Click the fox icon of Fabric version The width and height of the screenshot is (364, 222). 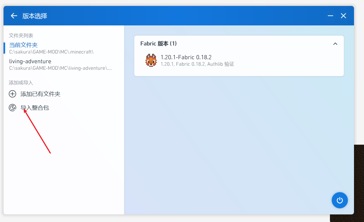pos(151,61)
